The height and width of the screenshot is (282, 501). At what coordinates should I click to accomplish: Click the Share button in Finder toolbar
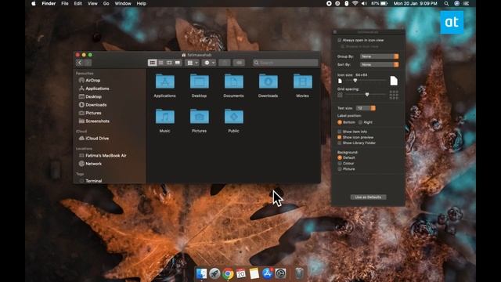pos(225,63)
